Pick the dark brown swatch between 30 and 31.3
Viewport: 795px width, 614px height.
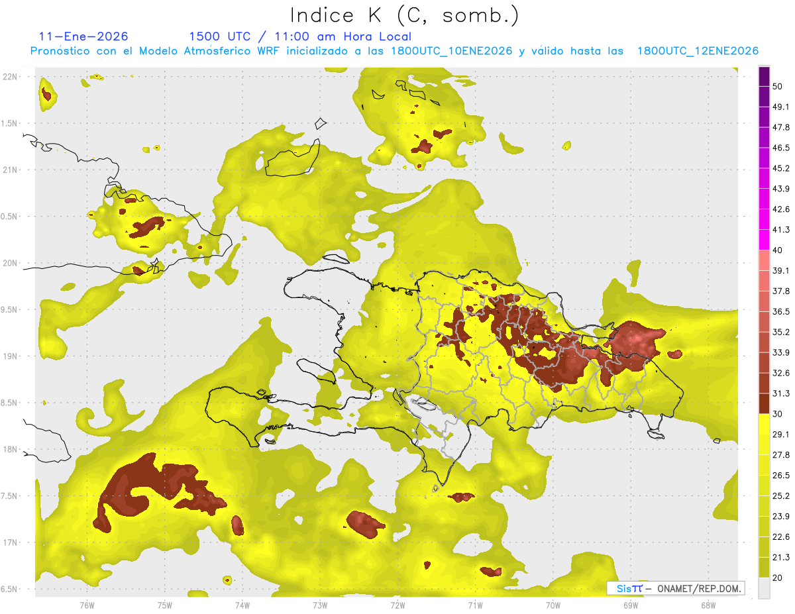tap(764, 403)
